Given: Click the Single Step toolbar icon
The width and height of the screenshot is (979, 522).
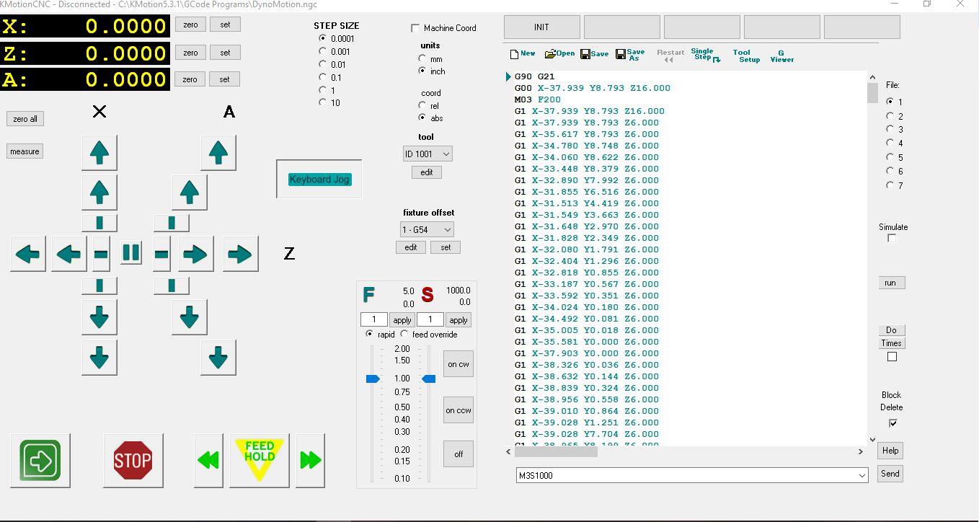Looking at the screenshot, I should click(x=705, y=55).
